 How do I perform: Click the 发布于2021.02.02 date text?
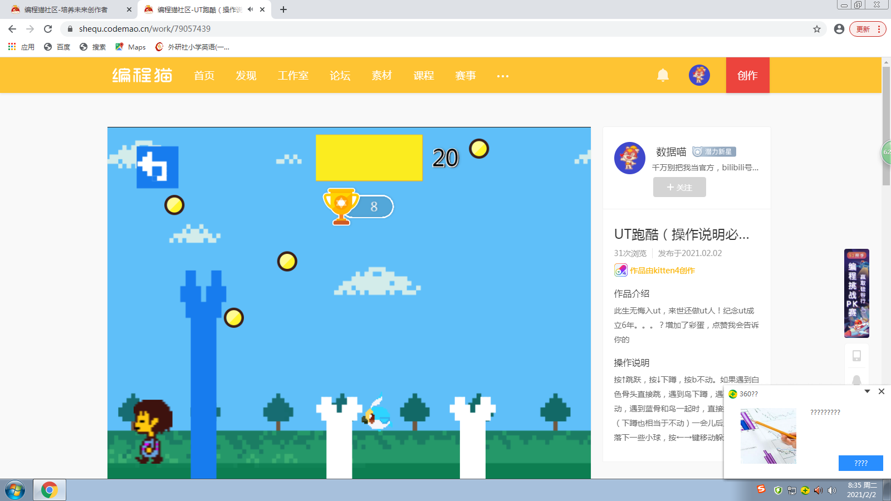pyautogui.click(x=690, y=253)
